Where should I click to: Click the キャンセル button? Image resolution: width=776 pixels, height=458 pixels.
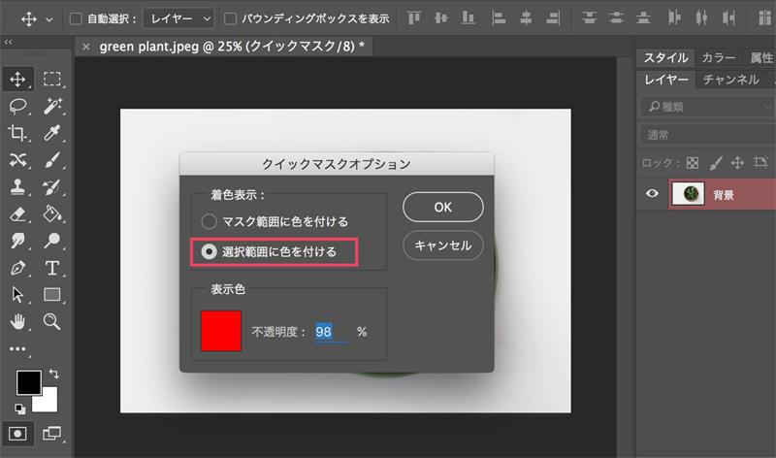(442, 245)
